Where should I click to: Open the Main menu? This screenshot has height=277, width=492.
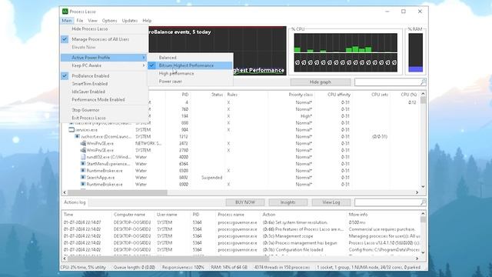coord(67,21)
